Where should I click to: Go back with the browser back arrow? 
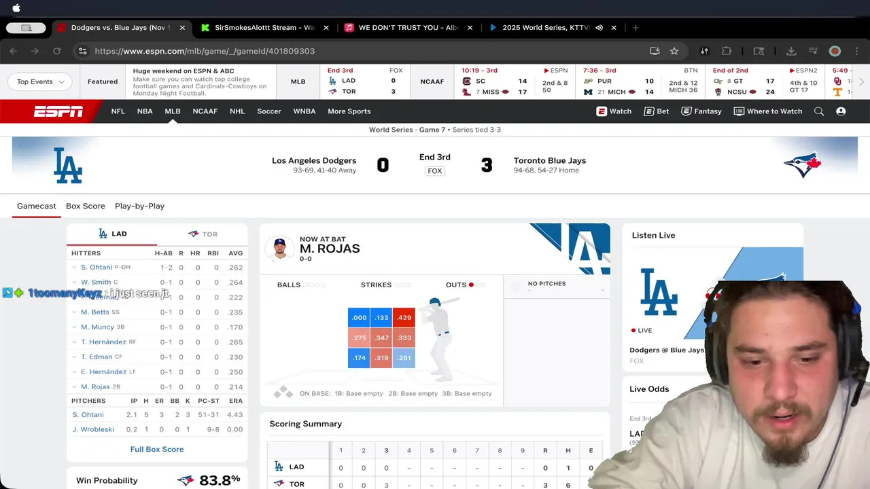(13, 51)
